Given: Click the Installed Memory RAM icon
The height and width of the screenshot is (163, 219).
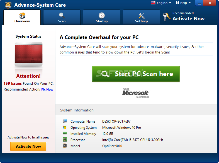Looking at the screenshot, I should (x=65, y=133).
